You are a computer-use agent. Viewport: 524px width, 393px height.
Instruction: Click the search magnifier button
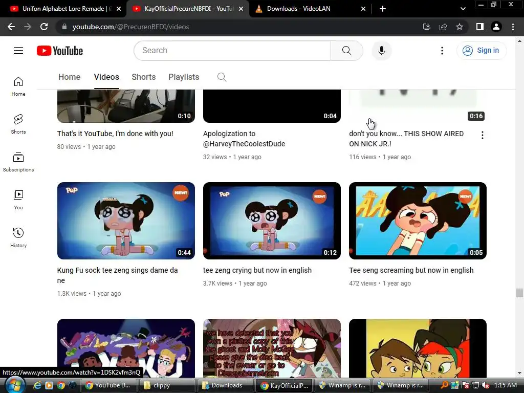click(x=346, y=51)
